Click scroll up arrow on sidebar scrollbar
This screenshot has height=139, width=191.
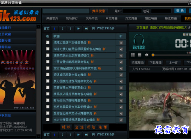click(38, 27)
